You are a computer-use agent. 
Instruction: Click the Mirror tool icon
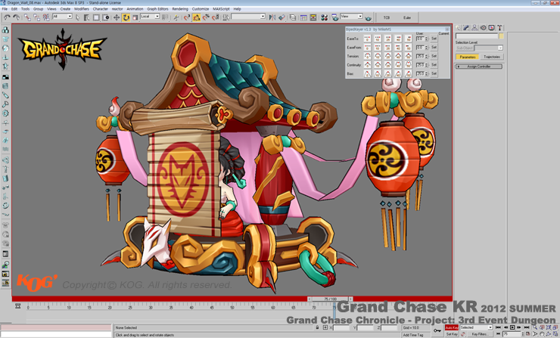tap(272, 17)
